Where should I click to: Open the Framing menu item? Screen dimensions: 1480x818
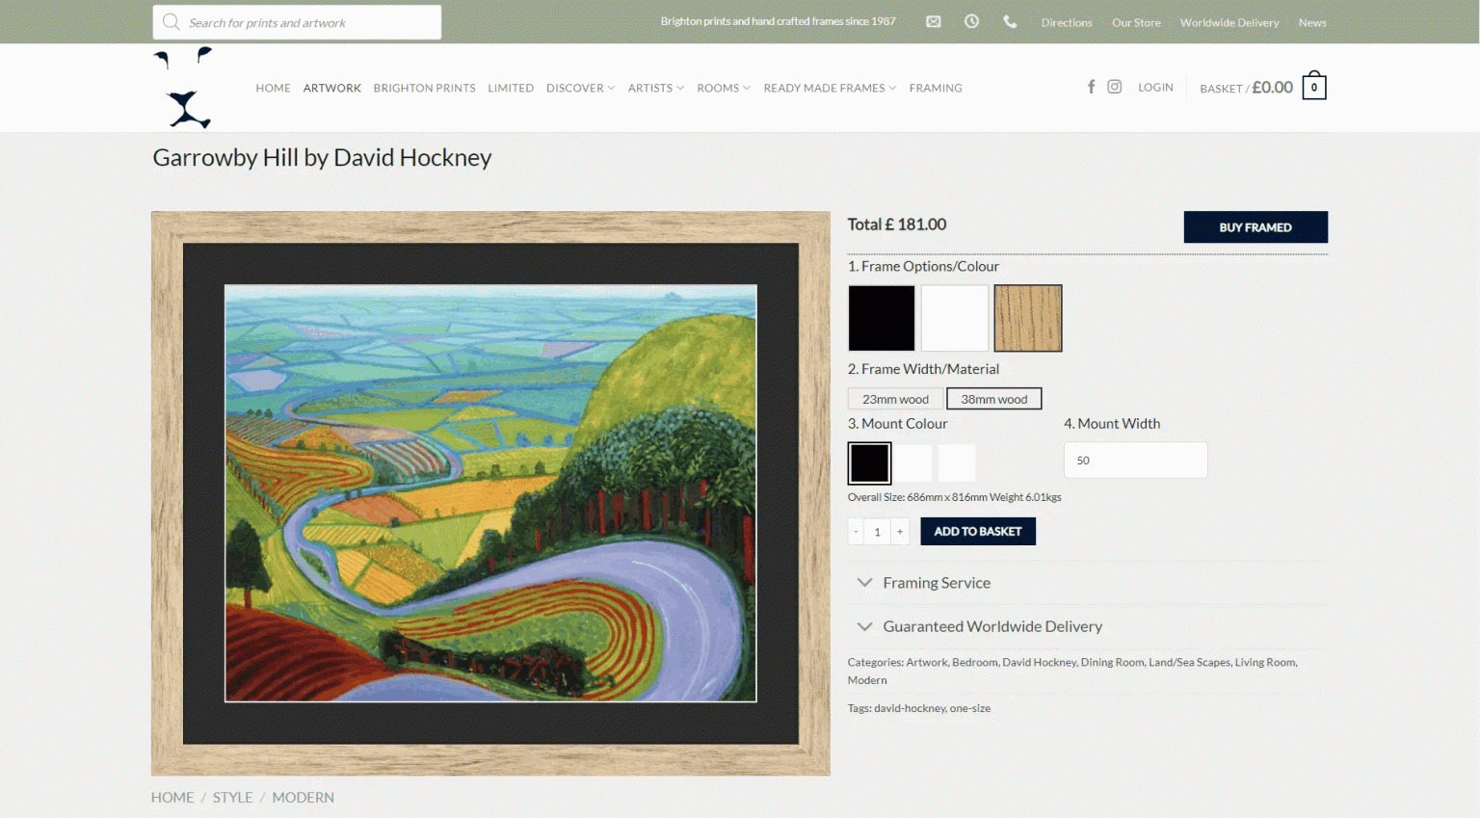click(935, 88)
